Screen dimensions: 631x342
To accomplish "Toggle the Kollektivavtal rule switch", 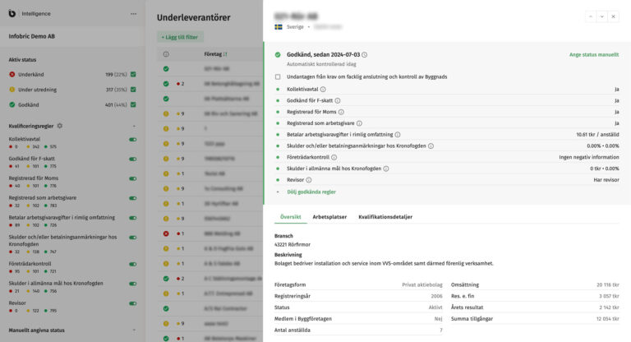I will 133,140.
